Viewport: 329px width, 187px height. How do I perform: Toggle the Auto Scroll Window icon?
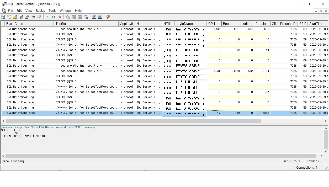86,17
